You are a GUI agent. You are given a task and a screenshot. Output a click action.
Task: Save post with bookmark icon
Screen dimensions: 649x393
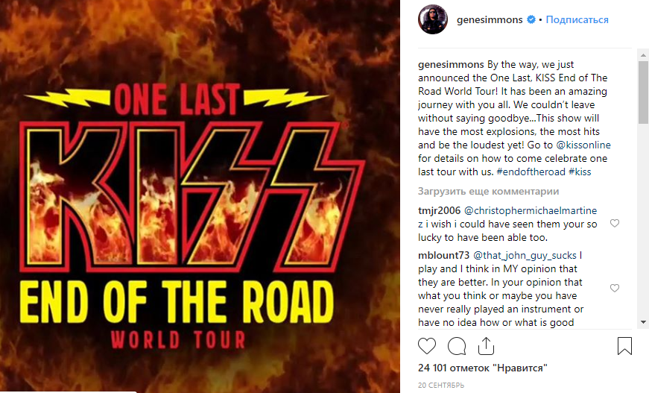click(624, 346)
